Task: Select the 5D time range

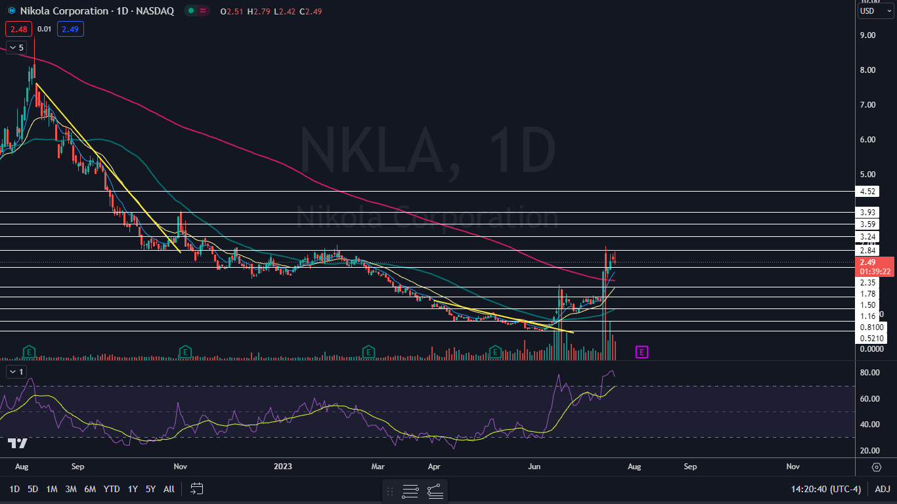Action: (33, 488)
